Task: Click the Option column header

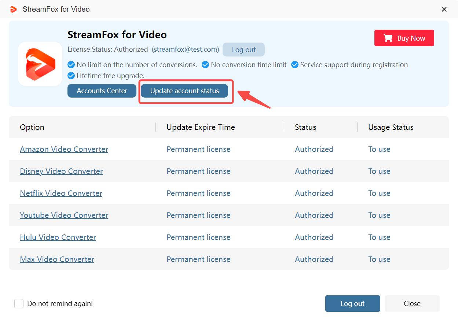Action: (x=32, y=127)
